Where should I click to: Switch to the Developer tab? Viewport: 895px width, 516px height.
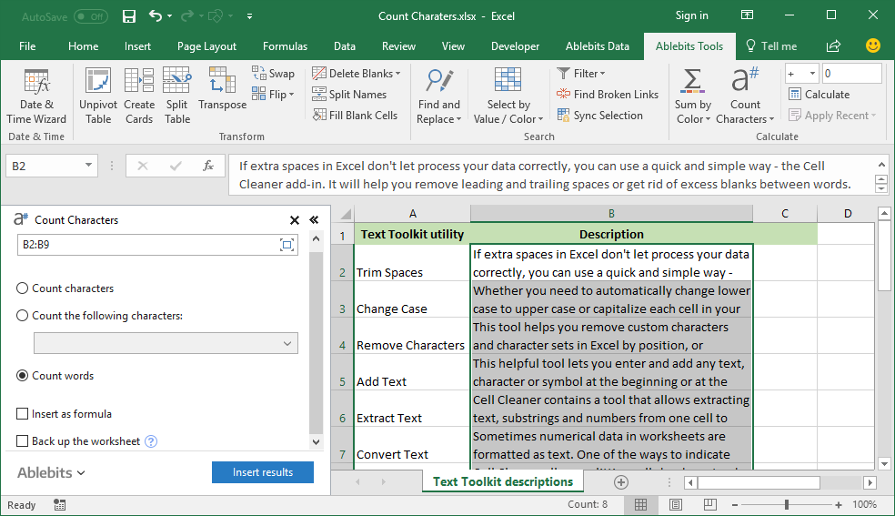click(515, 46)
